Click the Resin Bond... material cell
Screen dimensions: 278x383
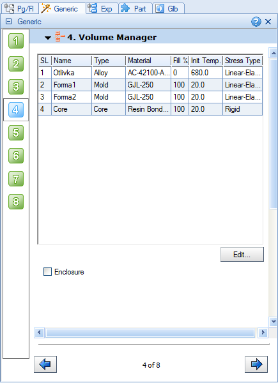click(x=148, y=109)
